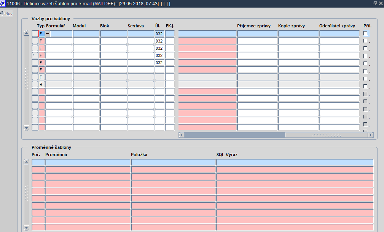Viewport: 384px width, 232px height.
Task: Click the Položka field in the first row
Action: [x=174, y=163]
